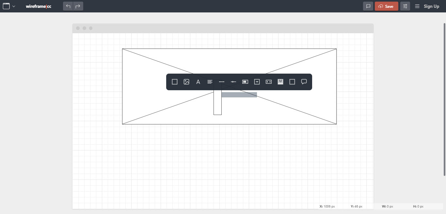Select the Table element tool
446x214 pixels.
280,82
